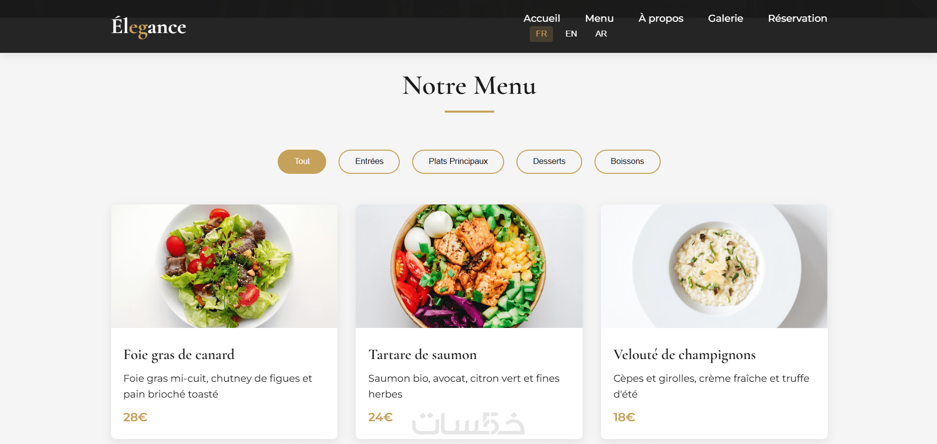937x444 pixels.
Task: Switch language to AR
Action: point(601,34)
